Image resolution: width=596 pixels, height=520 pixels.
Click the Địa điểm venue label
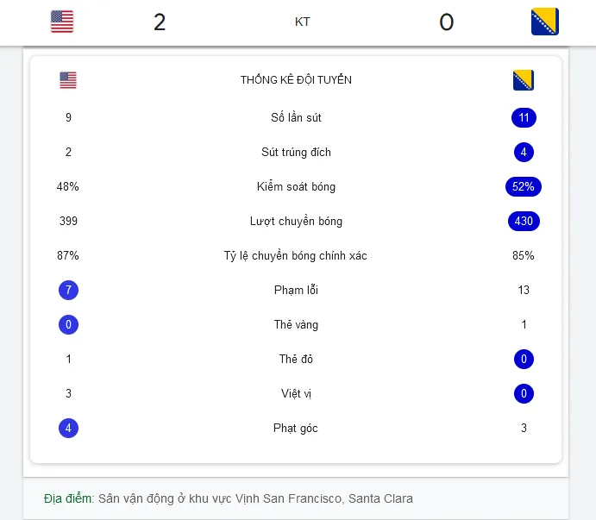click(69, 498)
